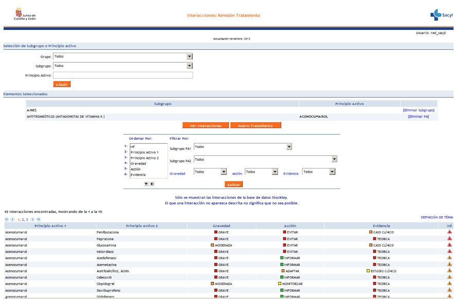Go to page 2 of results

pos(23,219)
